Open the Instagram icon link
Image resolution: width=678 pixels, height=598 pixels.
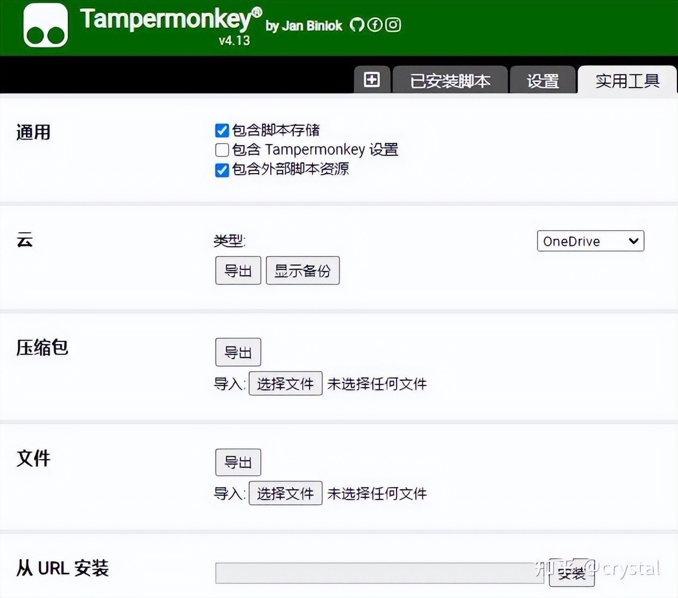coord(393,25)
